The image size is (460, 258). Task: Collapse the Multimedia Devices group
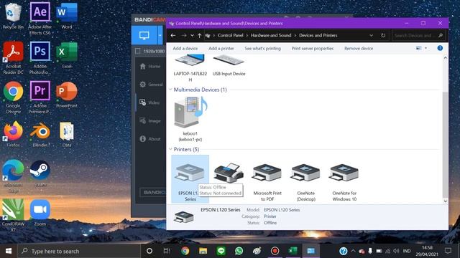[170, 90]
